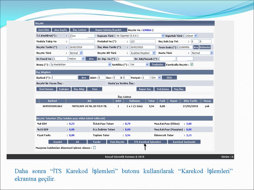The image size is (254, 190).
Task: Click the Ara button next to Barkod
Action: tap(84, 78)
